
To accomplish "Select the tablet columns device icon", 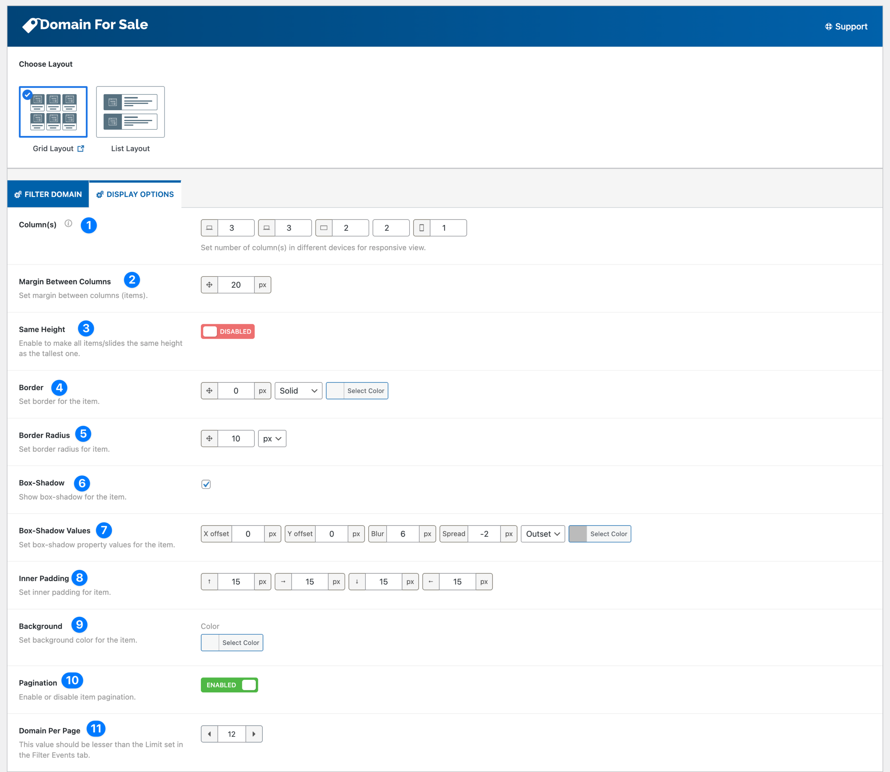I will [x=324, y=228].
